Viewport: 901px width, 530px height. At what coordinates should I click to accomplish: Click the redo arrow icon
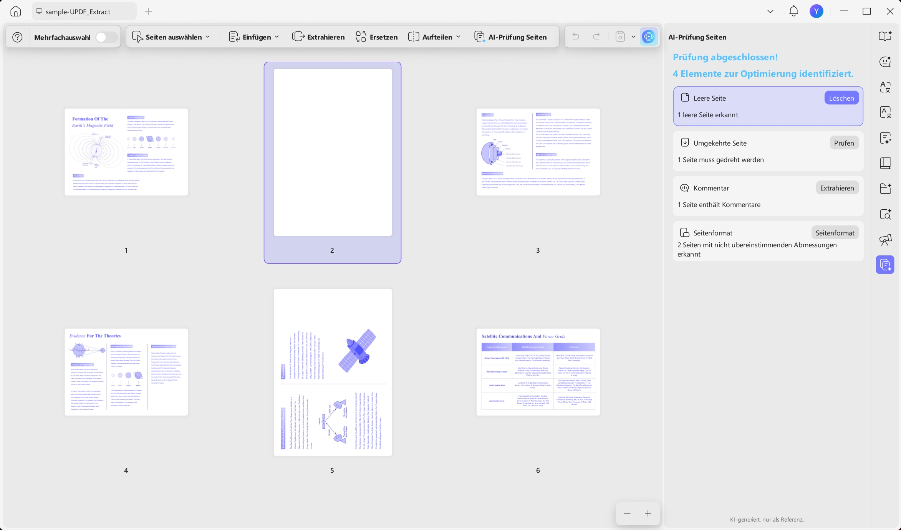[596, 36]
